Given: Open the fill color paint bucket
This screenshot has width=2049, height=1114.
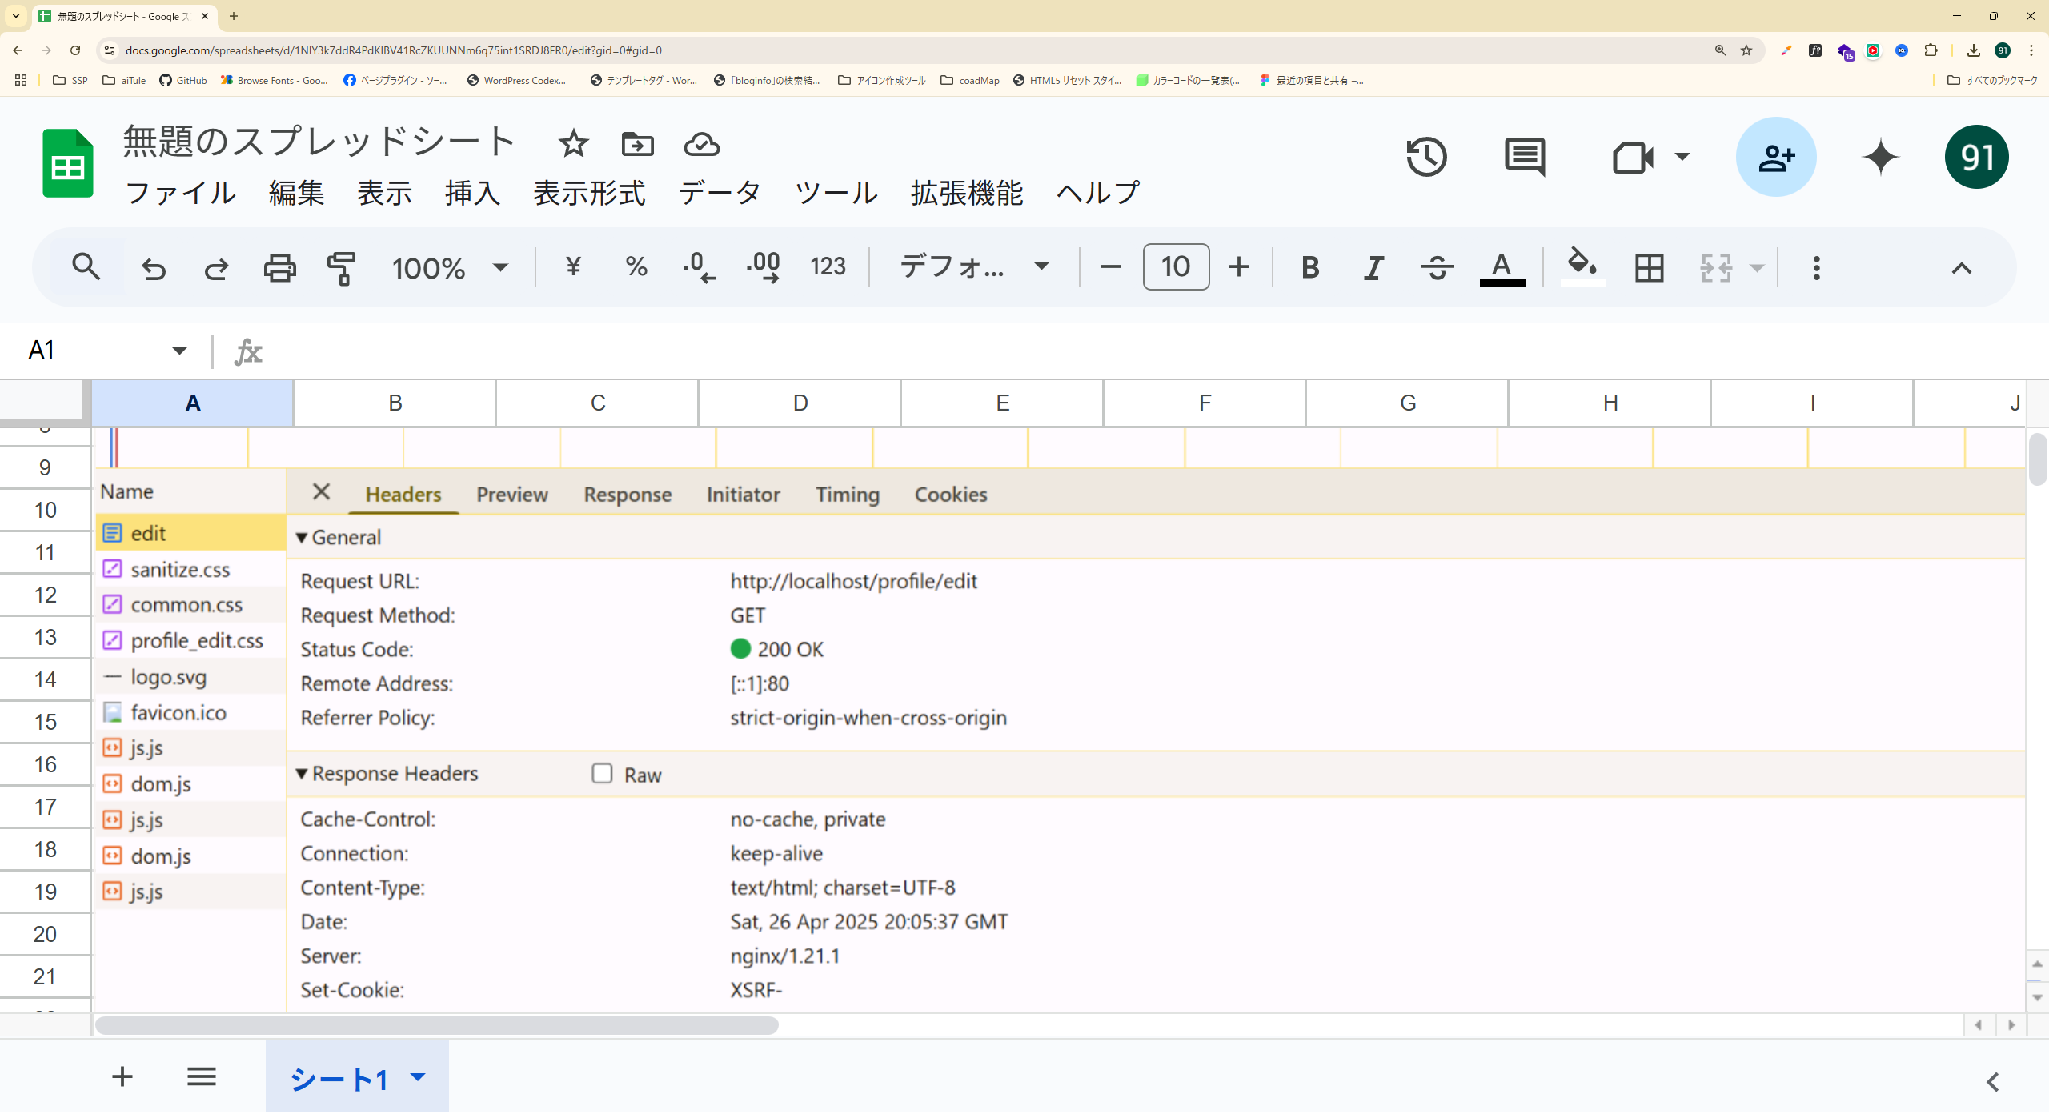Looking at the screenshot, I should [1582, 264].
